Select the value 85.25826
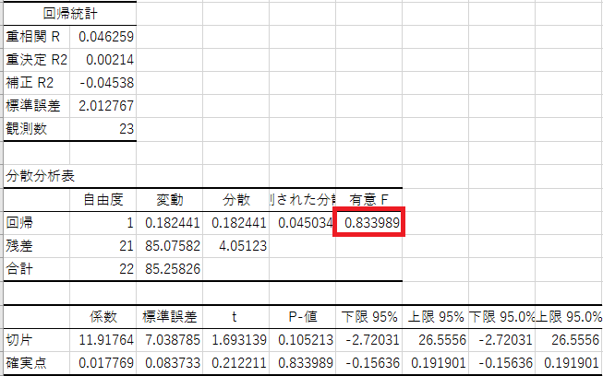The image size is (603, 376). pos(170,269)
